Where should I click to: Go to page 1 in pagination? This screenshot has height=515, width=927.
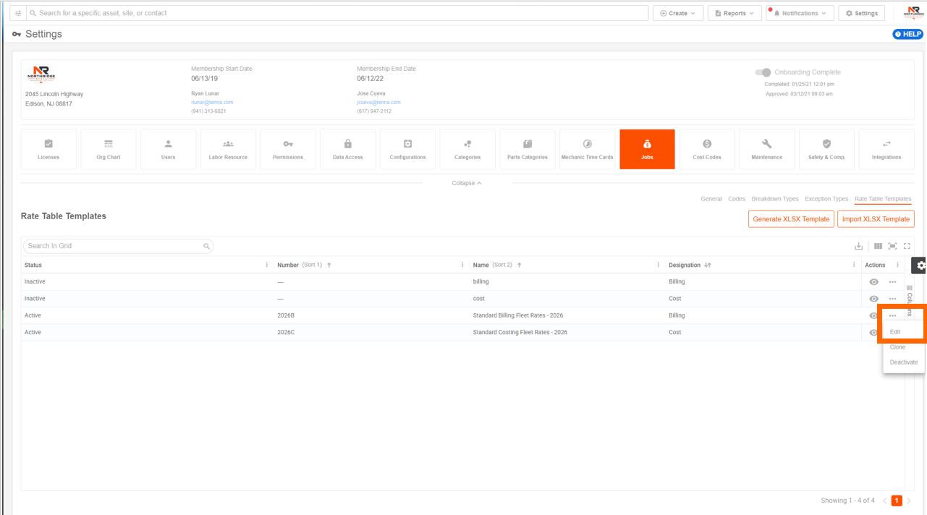click(x=897, y=501)
